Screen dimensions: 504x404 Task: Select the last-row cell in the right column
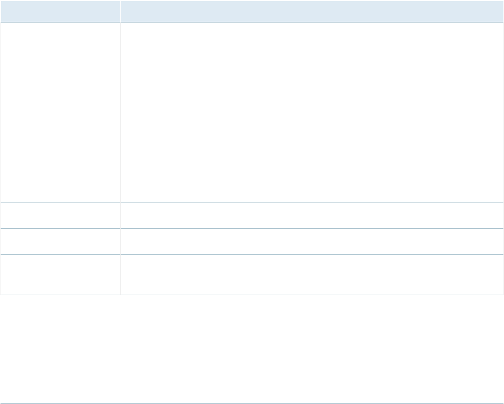click(312, 275)
